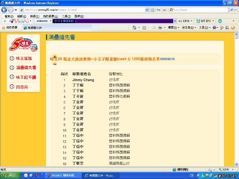Open the MY EPG alarm clock menu
Screen dimensions: 239x179
(205, 21)
